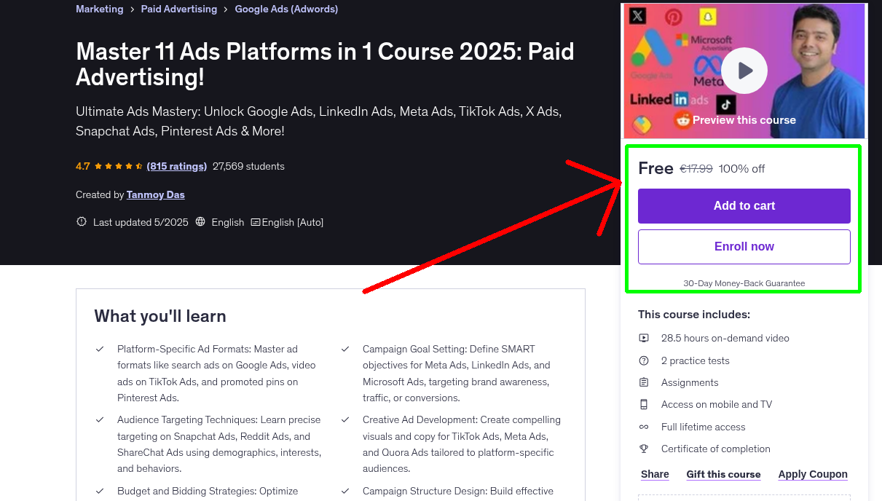View instructor Tanmoy Das profile
The width and height of the screenshot is (882, 501).
tap(155, 194)
